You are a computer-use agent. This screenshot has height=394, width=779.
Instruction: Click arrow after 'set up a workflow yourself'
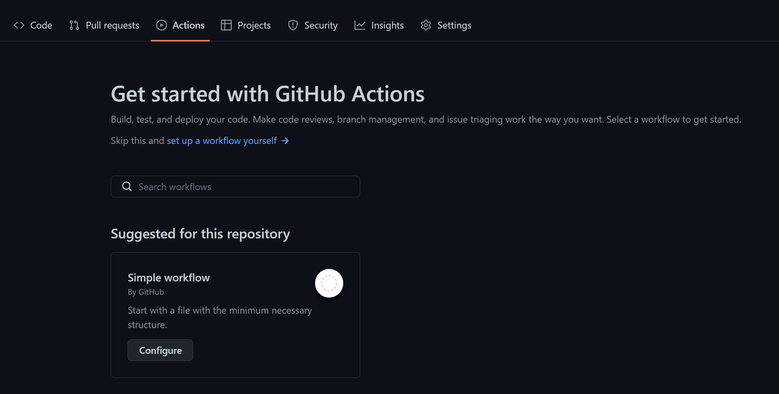coord(285,141)
